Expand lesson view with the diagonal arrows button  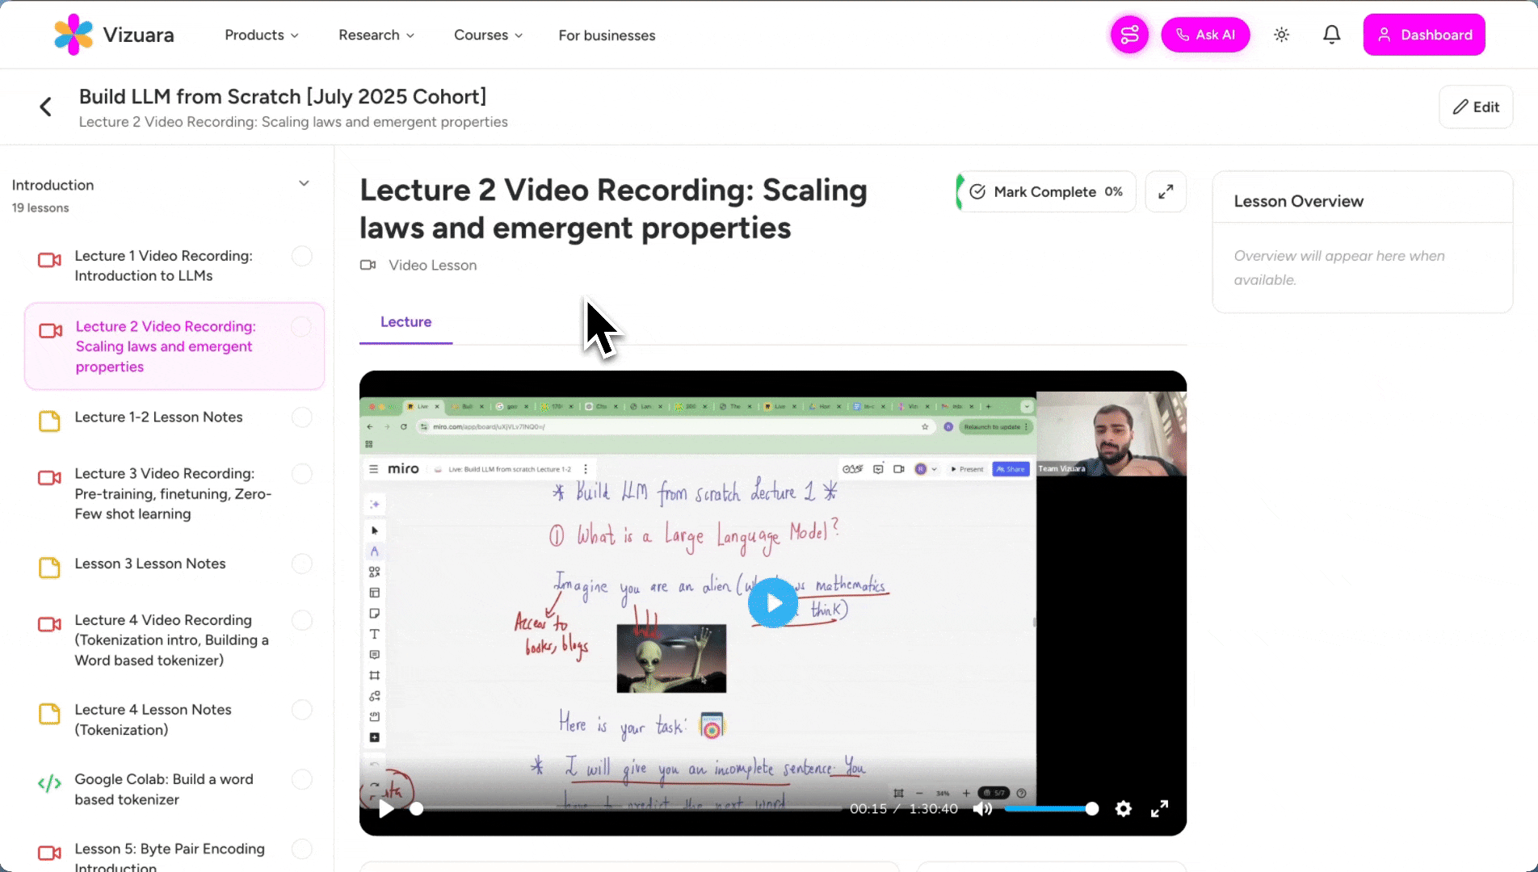[x=1166, y=191]
